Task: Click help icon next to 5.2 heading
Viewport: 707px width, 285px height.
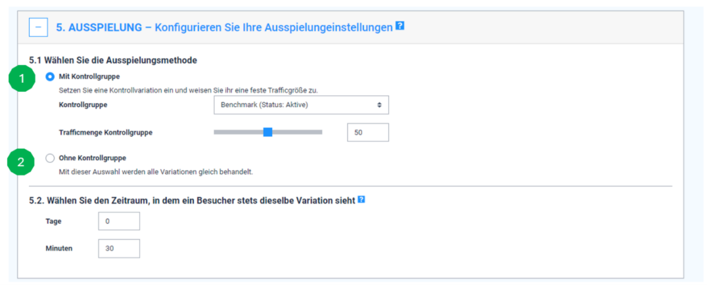Action: tap(361, 200)
